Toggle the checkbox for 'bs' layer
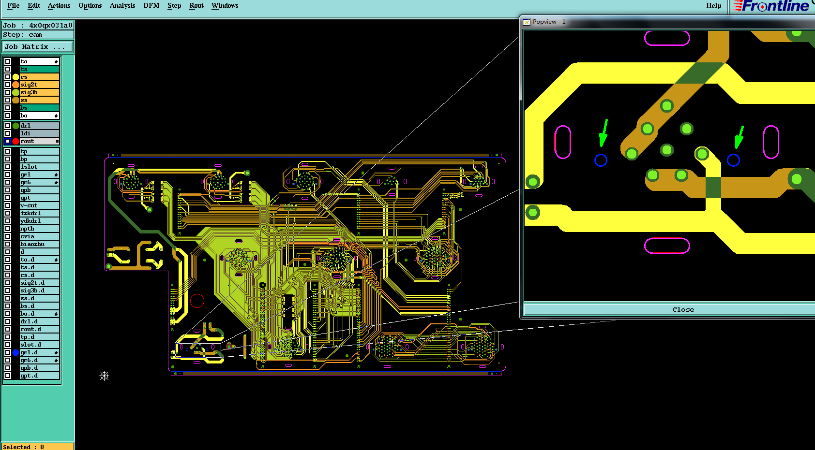The height and width of the screenshot is (450, 815). [x=8, y=108]
